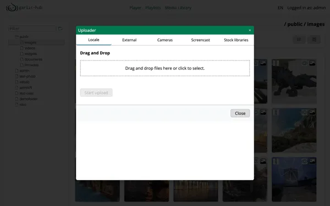Image resolution: width=330 pixels, height=206 pixels.
Task: Click the image icon on dragon thumbnail
Action: [x=312, y=63]
